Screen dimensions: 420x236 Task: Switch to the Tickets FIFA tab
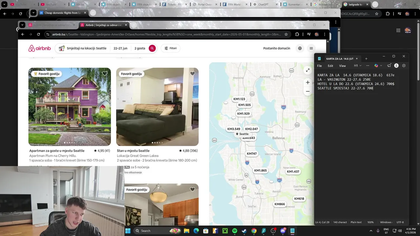pyautogui.click(x=174, y=5)
